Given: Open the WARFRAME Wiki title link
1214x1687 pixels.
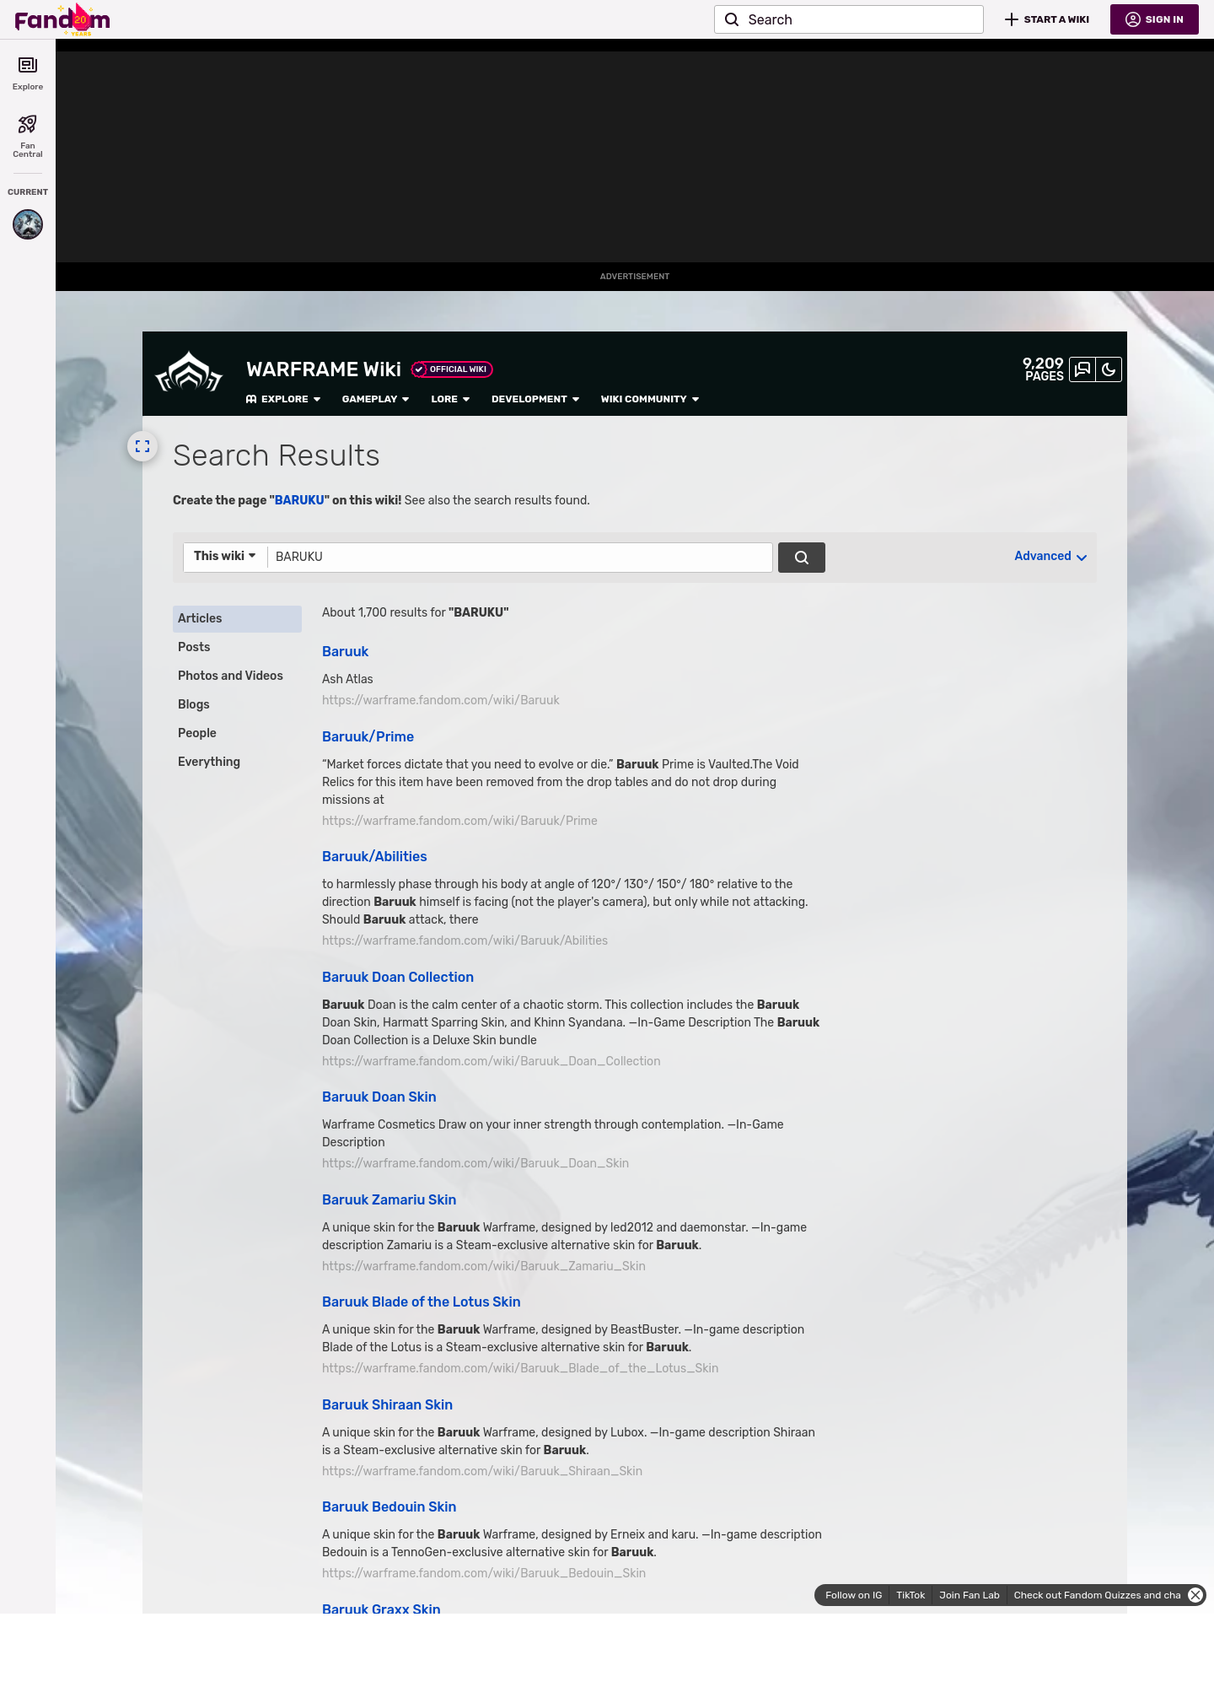Looking at the screenshot, I should pos(324,369).
